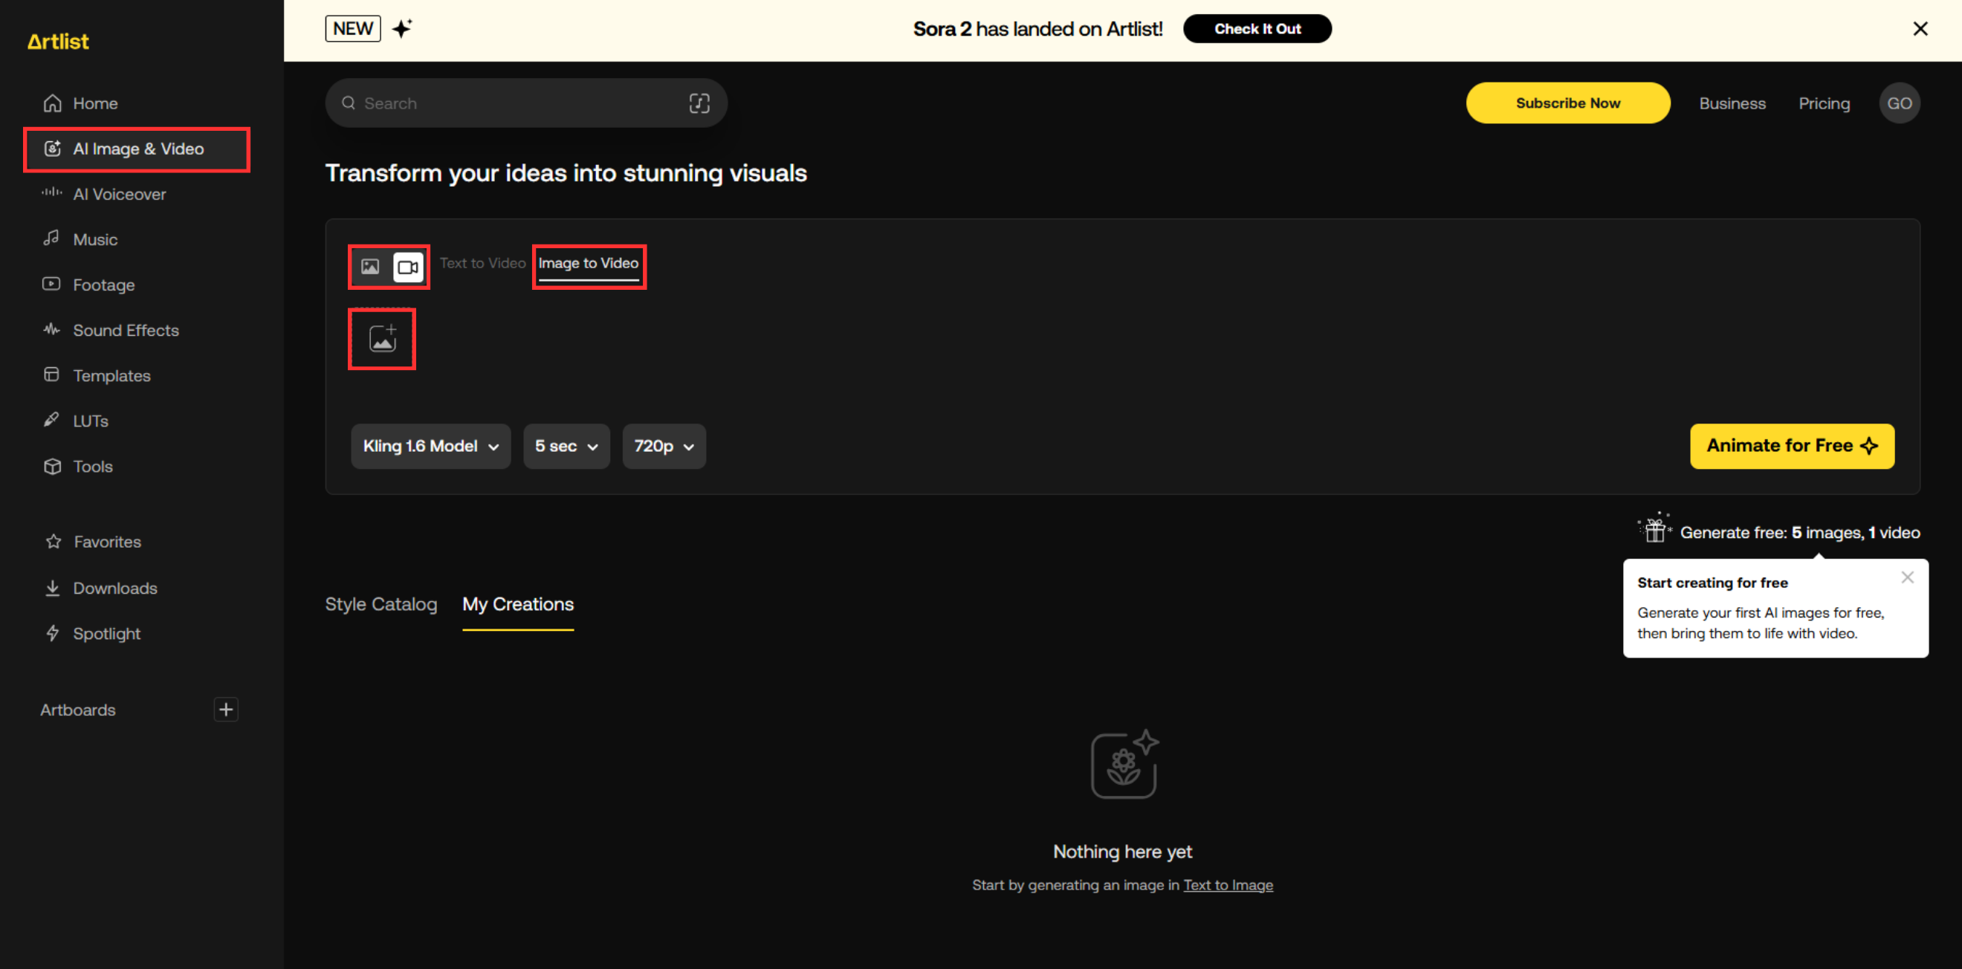The height and width of the screenshot is (969, 1962).
Task: Expand the 5 sec duration dropdown
Action: pyautogui.click(x=566, y=446)
